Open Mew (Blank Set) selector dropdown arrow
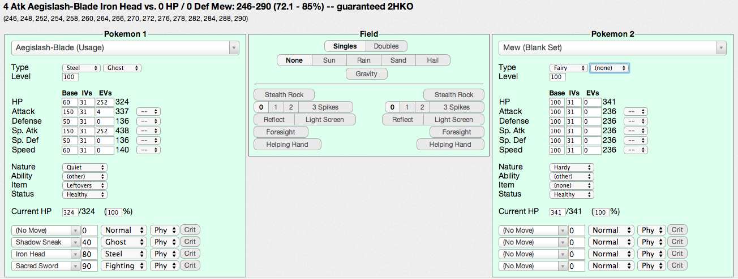This screenshot has width=738, height=279. point(721,48)
